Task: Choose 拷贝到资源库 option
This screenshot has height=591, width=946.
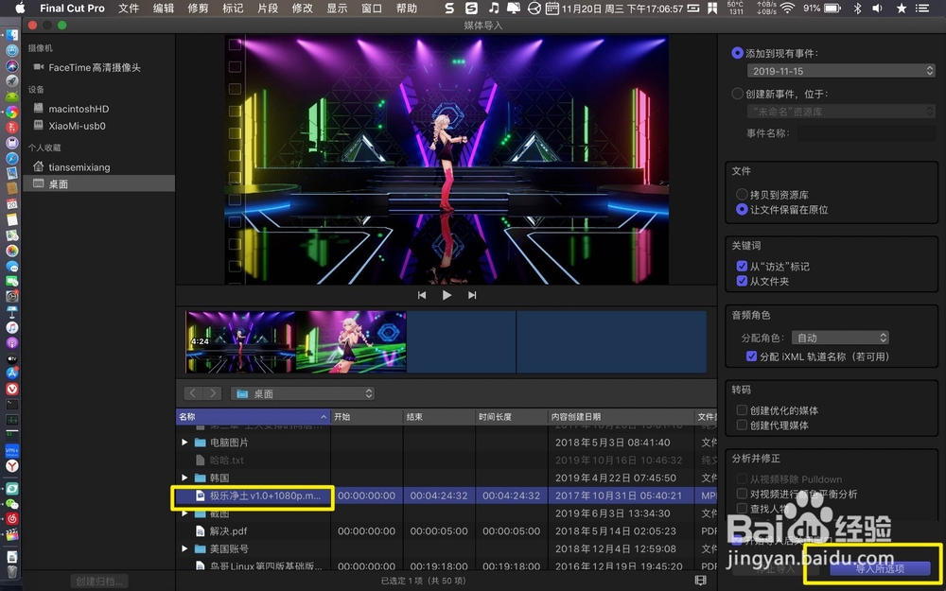Action: 742,195
